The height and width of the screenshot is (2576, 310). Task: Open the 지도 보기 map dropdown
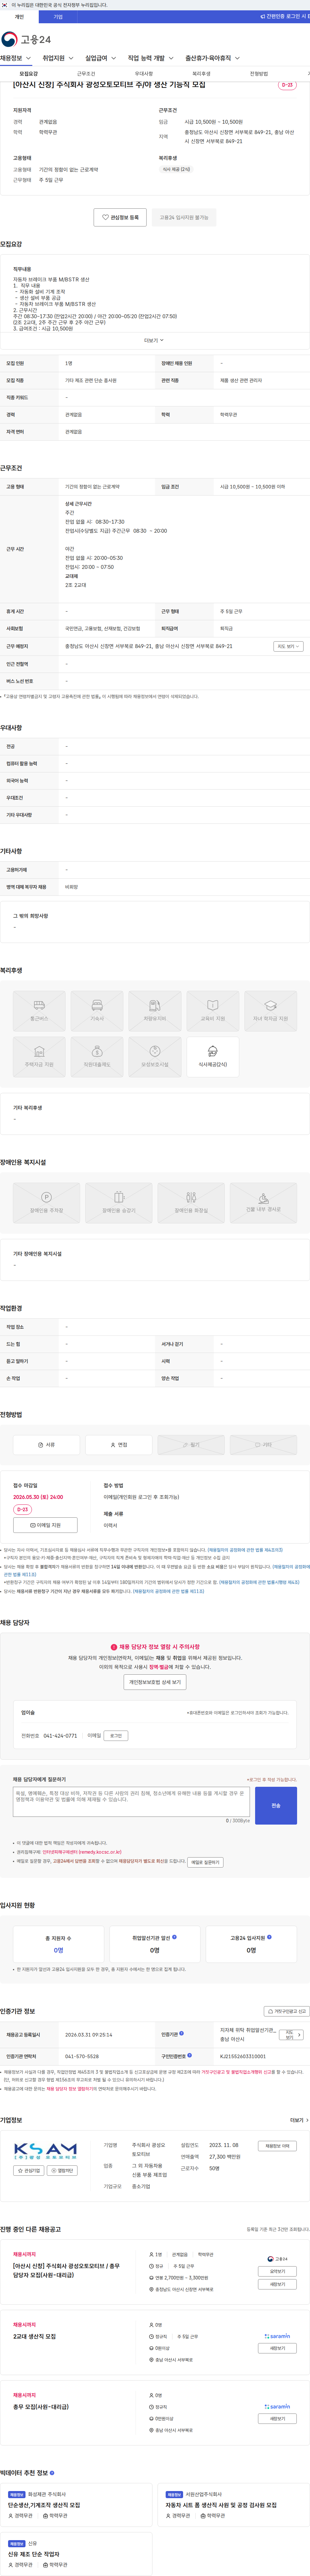(x=288, y=646)
